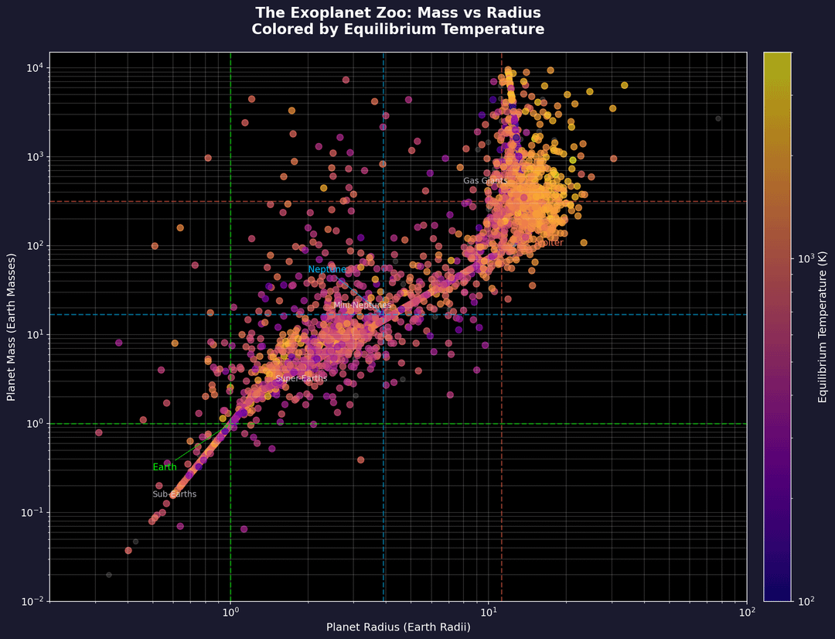The height and width of the screenshot is (639, 835).
Task: Select the Mini-Neptunes region label
Action: pyautogui.click(x=362, y=306)
